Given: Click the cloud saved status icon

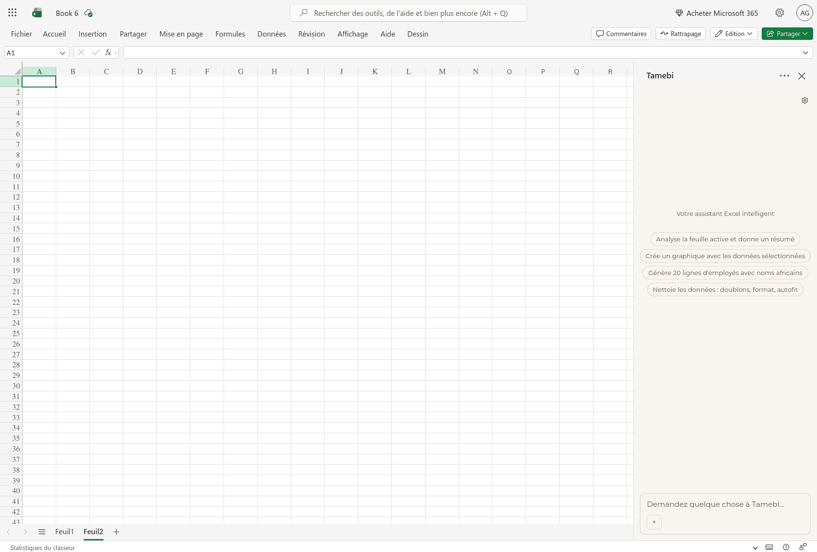Looking at the screenshot, I should [x=88, y=13].
